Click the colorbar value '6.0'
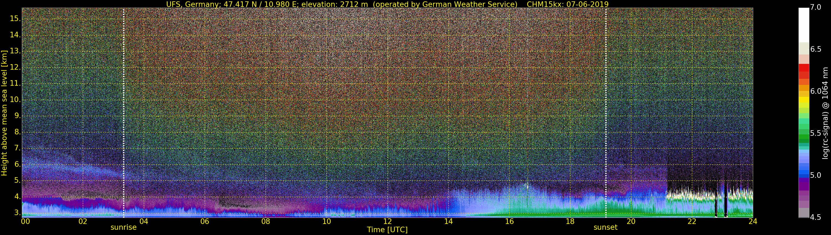 (815, 92)
